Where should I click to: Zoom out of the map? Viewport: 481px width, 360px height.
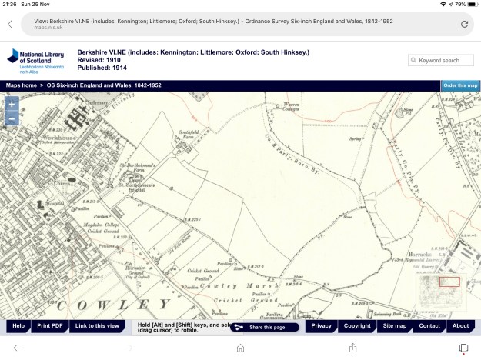coord(12,118)
